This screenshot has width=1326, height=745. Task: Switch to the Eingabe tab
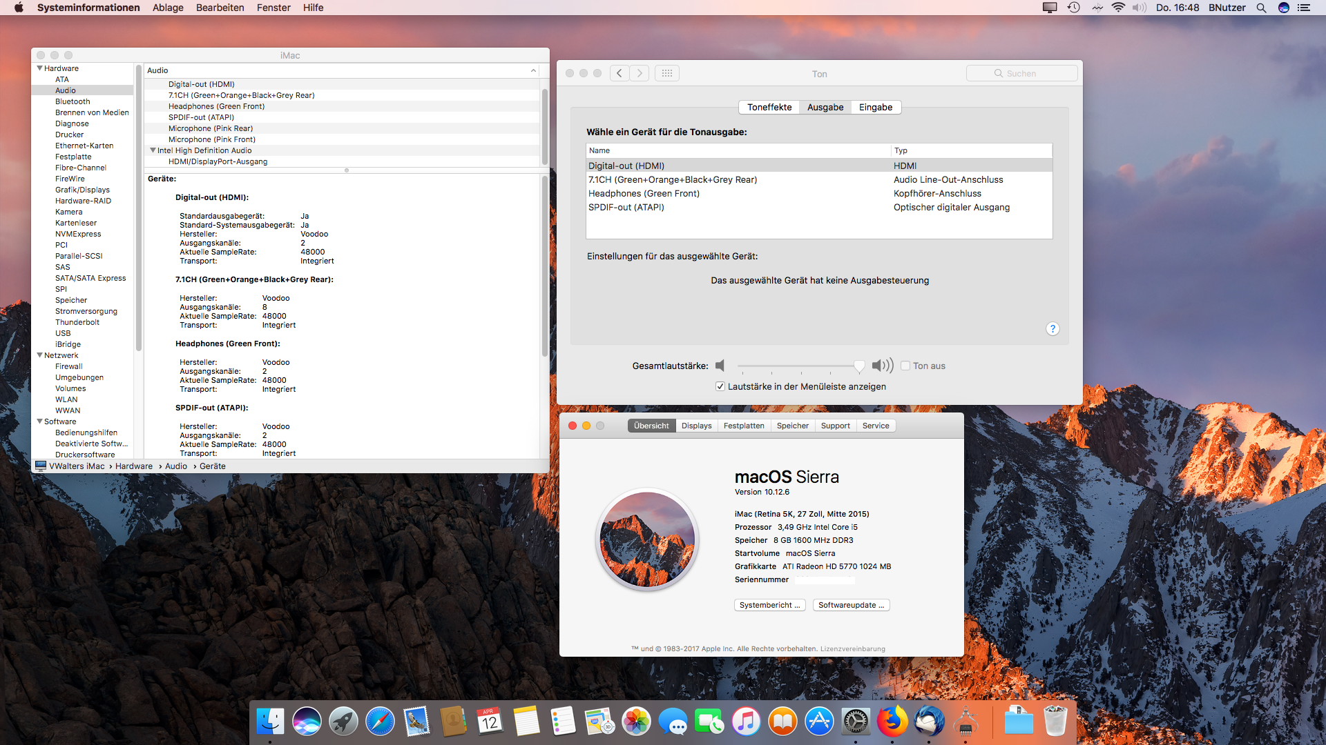coord(875,107)
